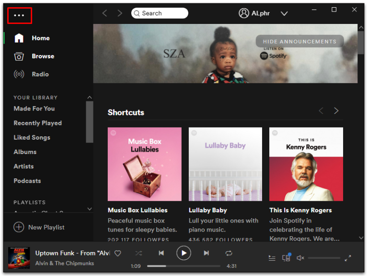368x276 pixels.
Task: Expand the account dropdown chevron
Action: (x=284, y=13)
